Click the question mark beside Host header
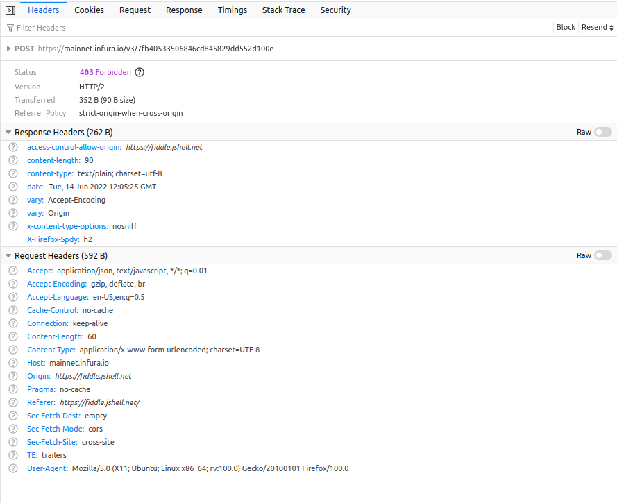Screen dimensions: 617x503 [x=12, y=363]
